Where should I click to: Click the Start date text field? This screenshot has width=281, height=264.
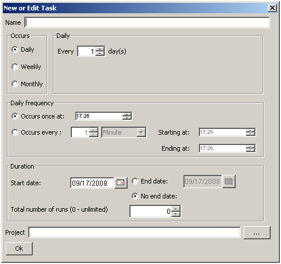coord(92,183)
